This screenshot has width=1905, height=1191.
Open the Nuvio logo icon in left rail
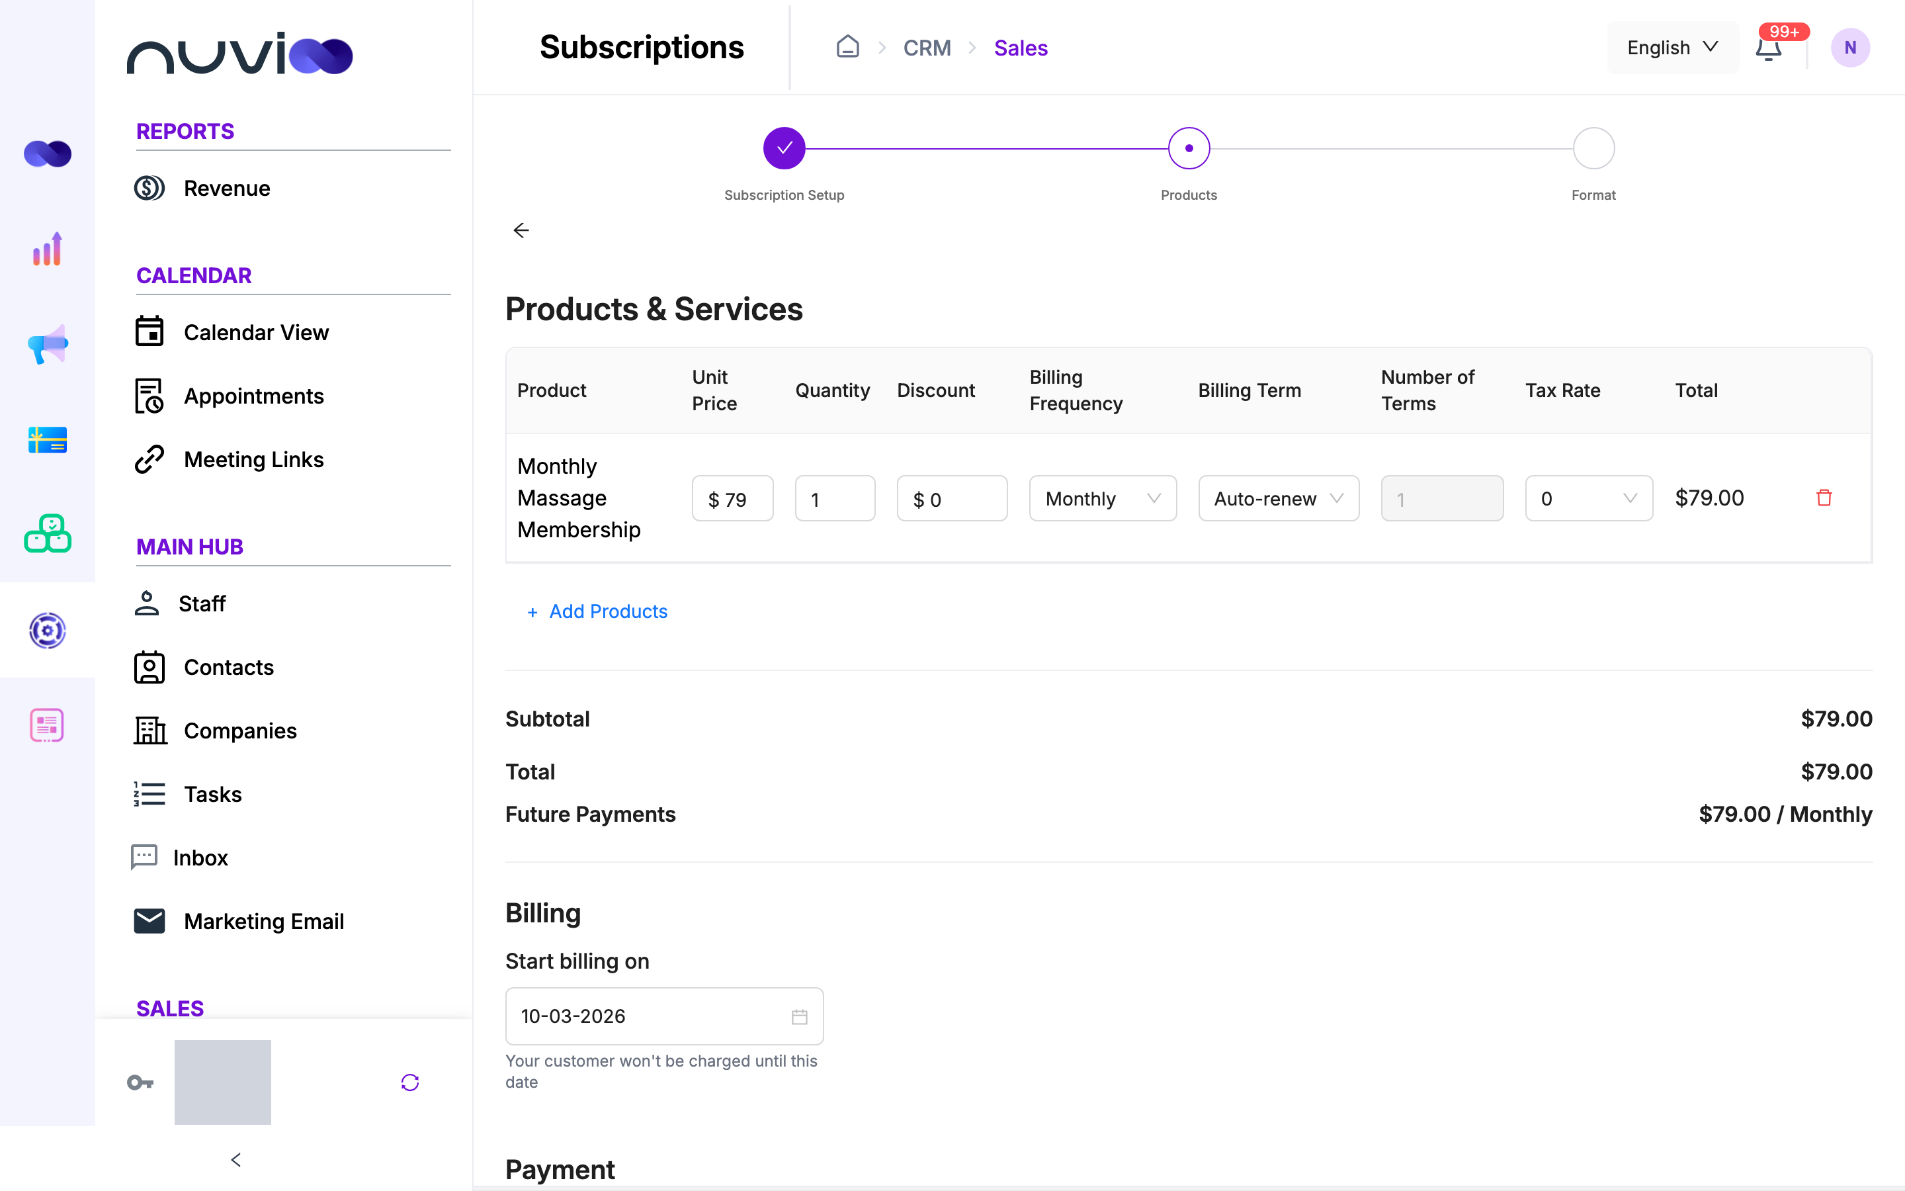tap(47, 154)
